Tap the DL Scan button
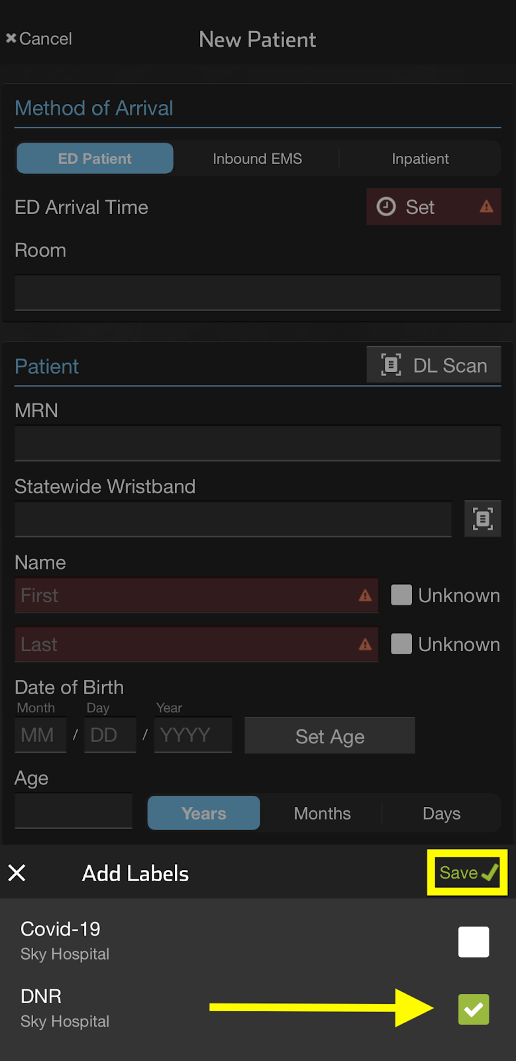Image resolution: width=516 pixels, height=1061 pixels. (x=434, y=365)
